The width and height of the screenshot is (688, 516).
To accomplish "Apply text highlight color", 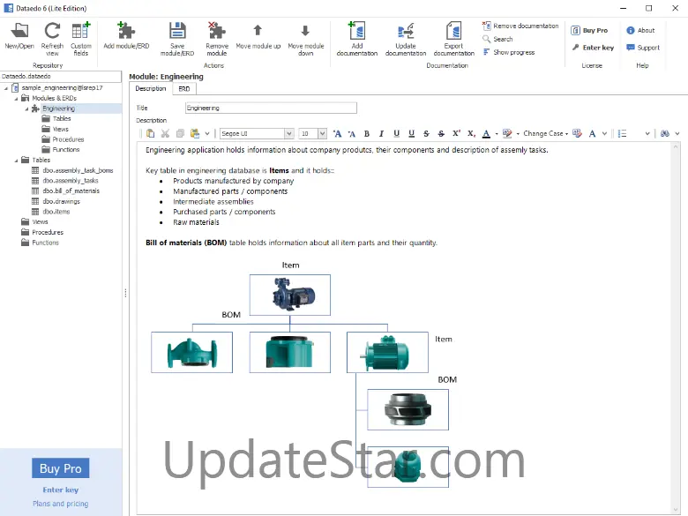I will 507,133.
